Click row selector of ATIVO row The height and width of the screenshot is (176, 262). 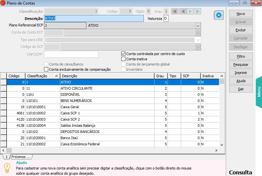tap(3, 82)
